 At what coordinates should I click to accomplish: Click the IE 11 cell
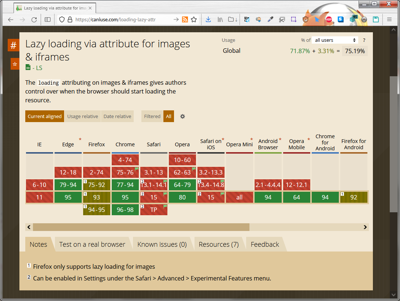40,197
